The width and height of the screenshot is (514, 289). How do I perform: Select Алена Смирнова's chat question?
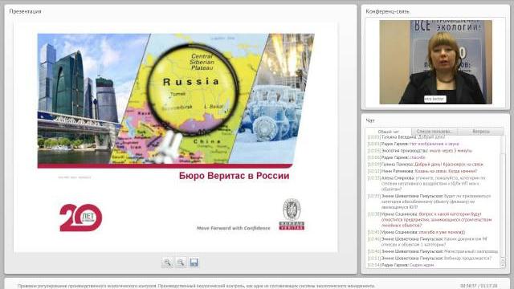coord(426,184)
